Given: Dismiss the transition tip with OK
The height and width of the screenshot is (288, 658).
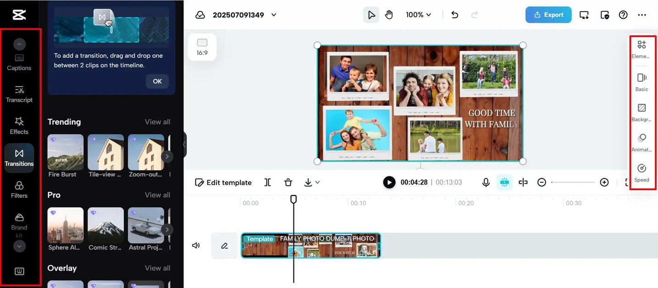Looking at the screenshot, I should [x=157, y=81].
